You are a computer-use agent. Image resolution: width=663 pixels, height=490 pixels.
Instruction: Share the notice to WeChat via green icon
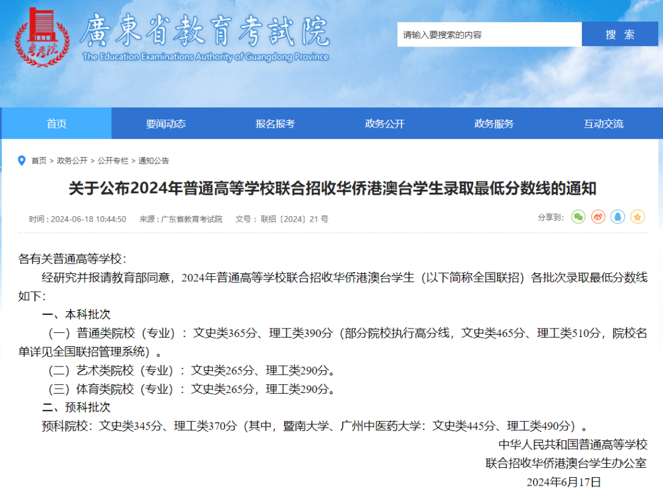[x=578, y=217]
